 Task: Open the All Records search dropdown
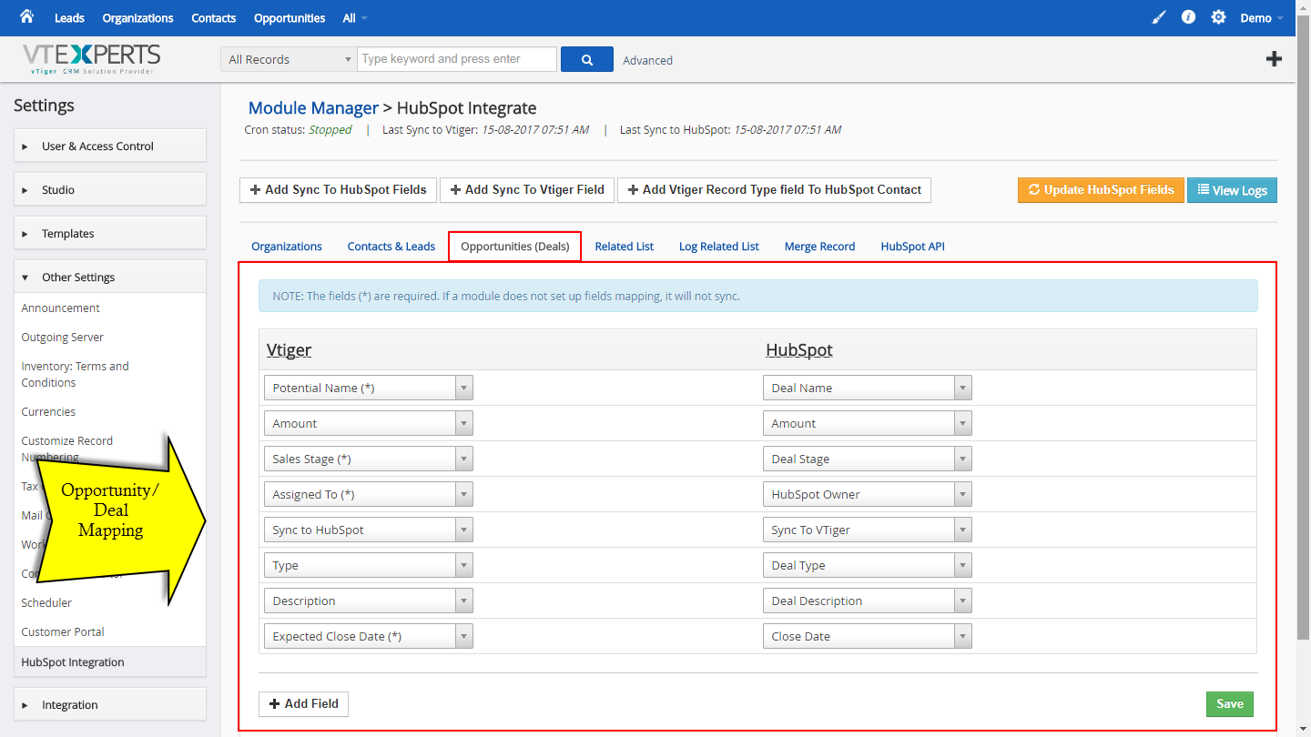point(289,59)
